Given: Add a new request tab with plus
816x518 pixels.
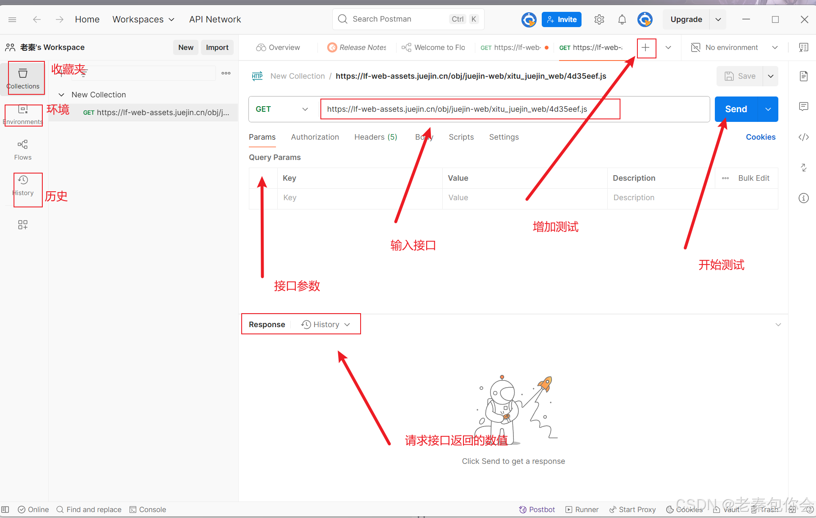Looking at the screenshot, I should (x=645, y=47).
